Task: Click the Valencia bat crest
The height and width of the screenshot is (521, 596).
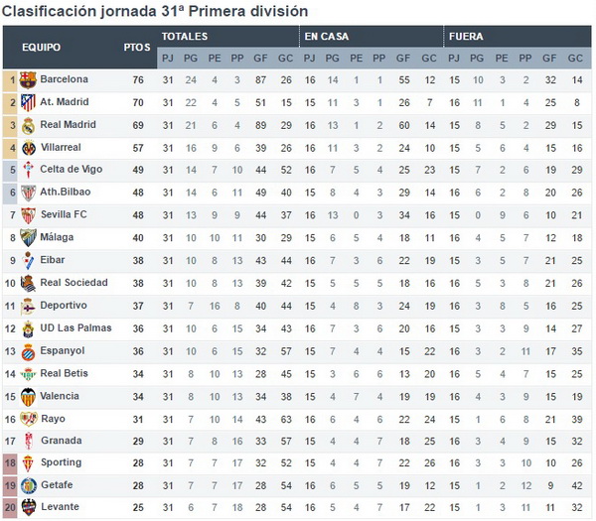Action: (28, 397)
